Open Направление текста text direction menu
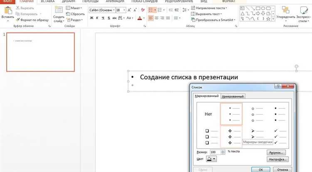Viewport: 312px width, 172px height. pyautogui.click(x=209, y=8)
